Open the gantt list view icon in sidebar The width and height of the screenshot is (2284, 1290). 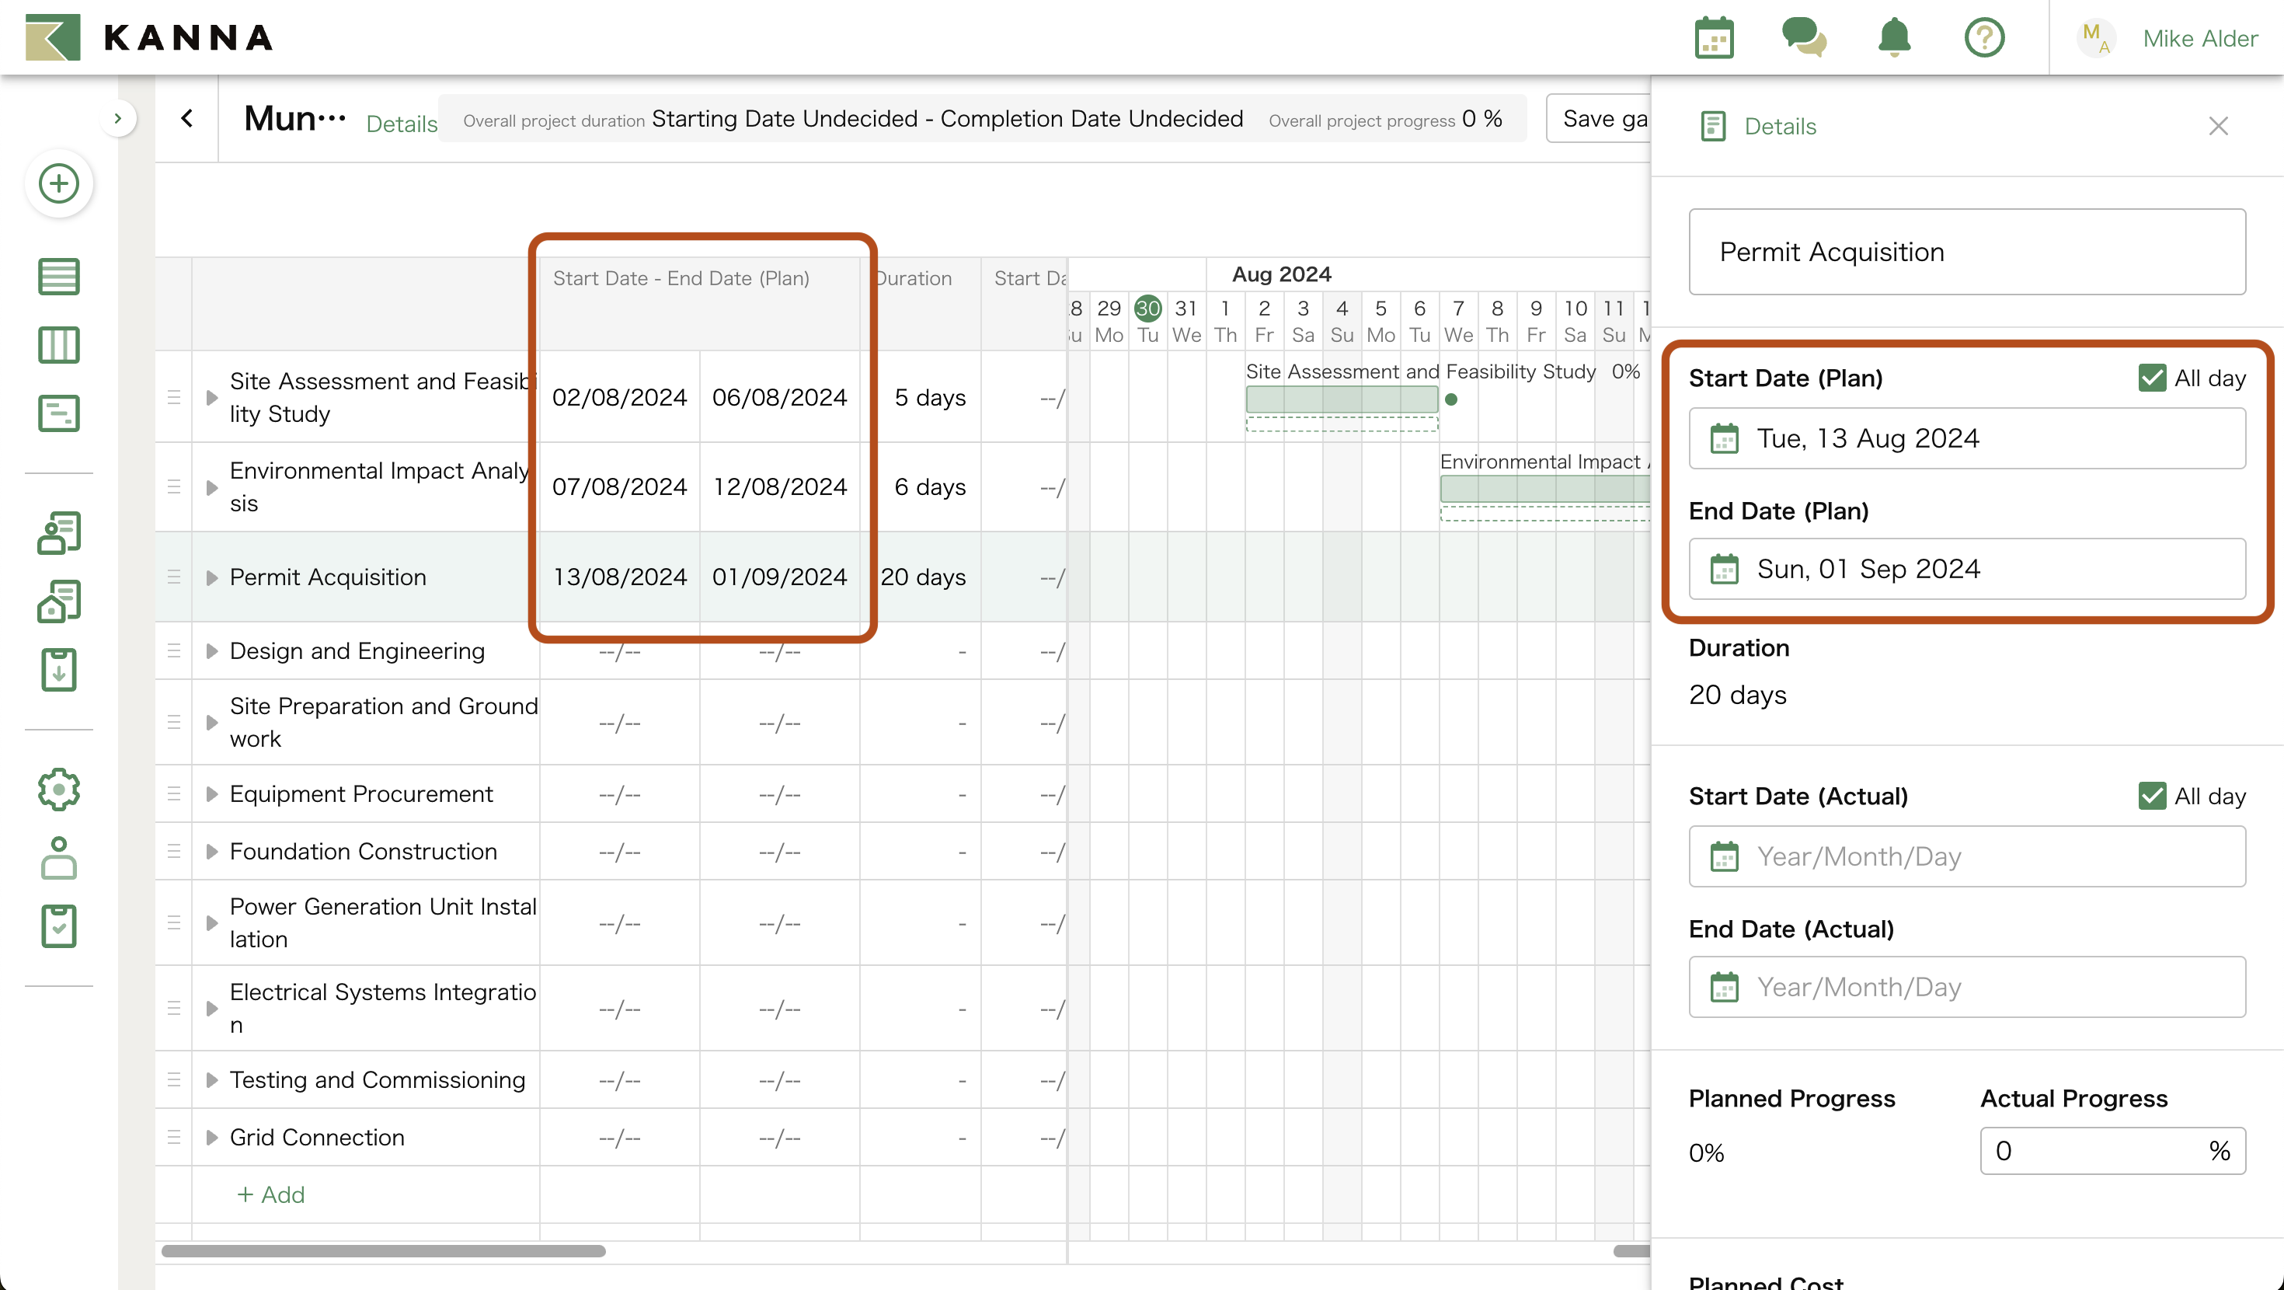tap(58, 276)
